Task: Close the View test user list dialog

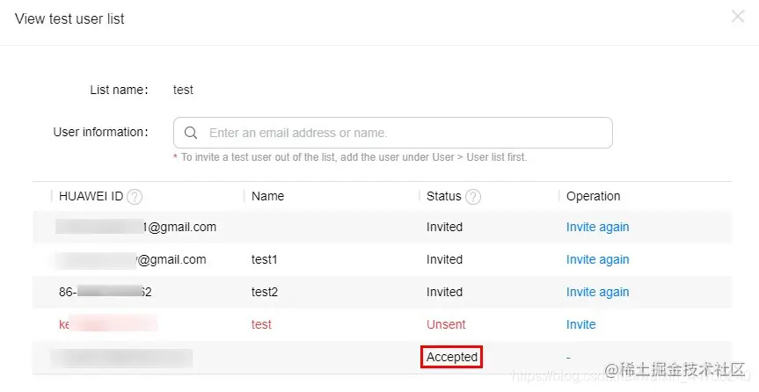Action: pos(738,17)
